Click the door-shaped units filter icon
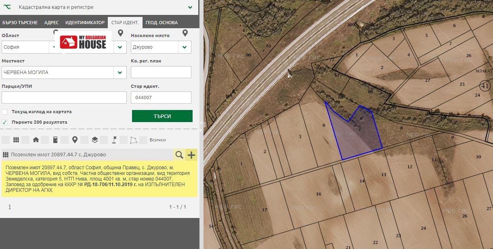Viewport: 493px width, 249px height. pyautogui.click(x=55, y=140)
